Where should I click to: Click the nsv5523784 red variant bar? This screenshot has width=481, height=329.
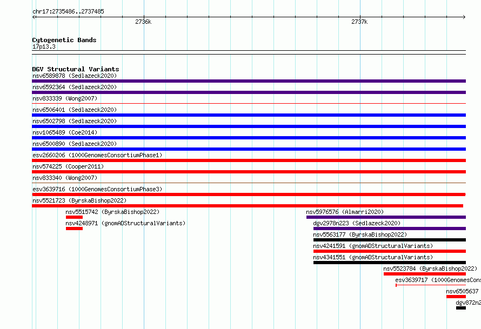[x=425, y=274]
